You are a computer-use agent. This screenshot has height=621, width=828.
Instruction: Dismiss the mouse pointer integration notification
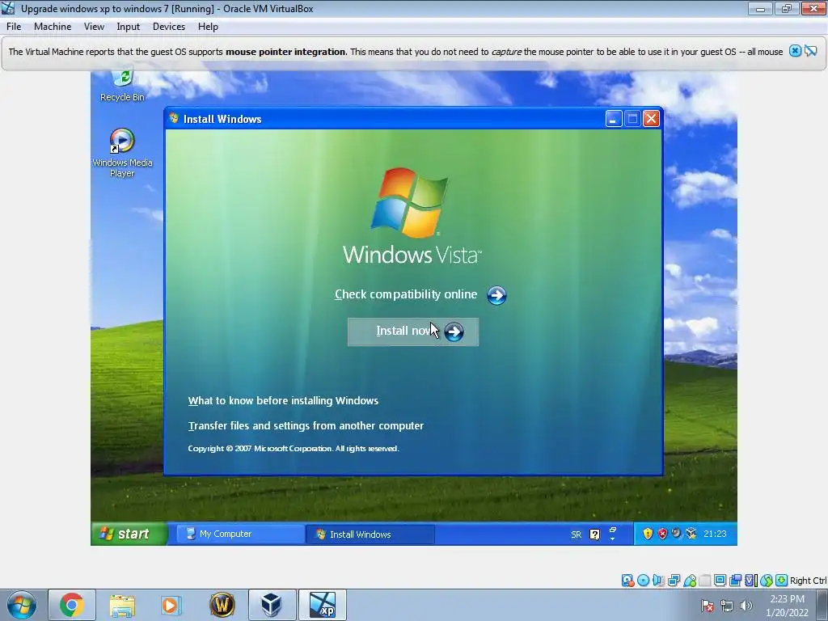click(x=795, y=51)
